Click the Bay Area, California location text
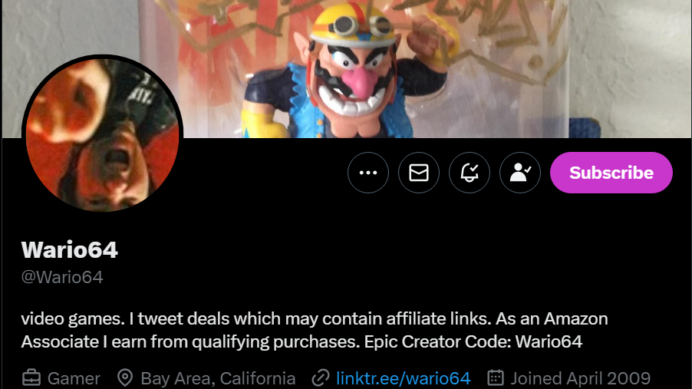This screenshot has height=389, width=692. (x=218, y=379)
